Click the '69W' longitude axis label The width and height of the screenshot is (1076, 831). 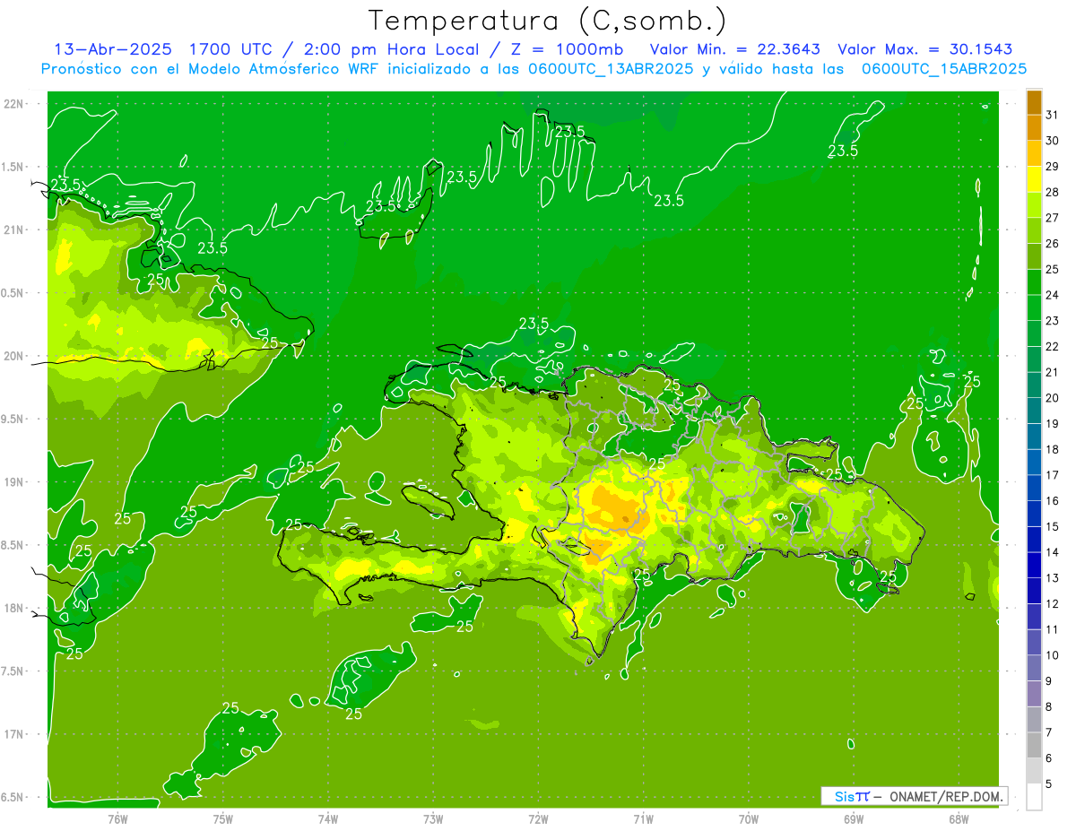point(854,818)
